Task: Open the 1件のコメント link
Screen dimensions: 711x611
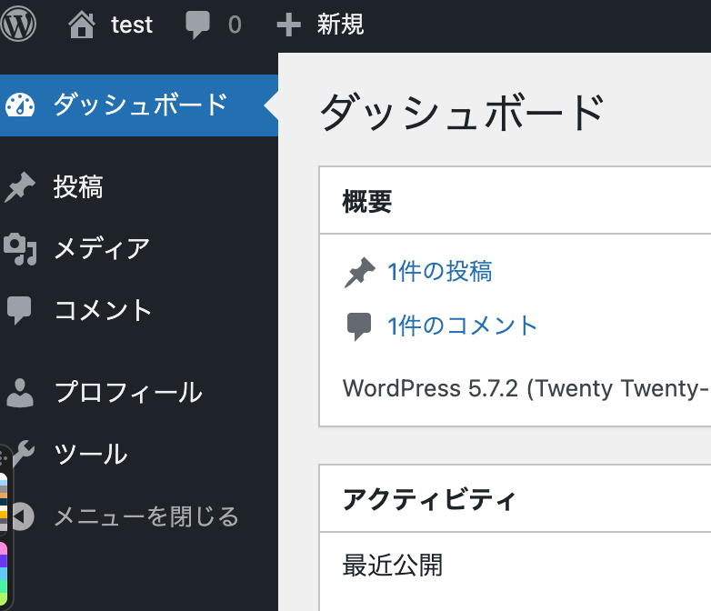Action: coord(462,326)
